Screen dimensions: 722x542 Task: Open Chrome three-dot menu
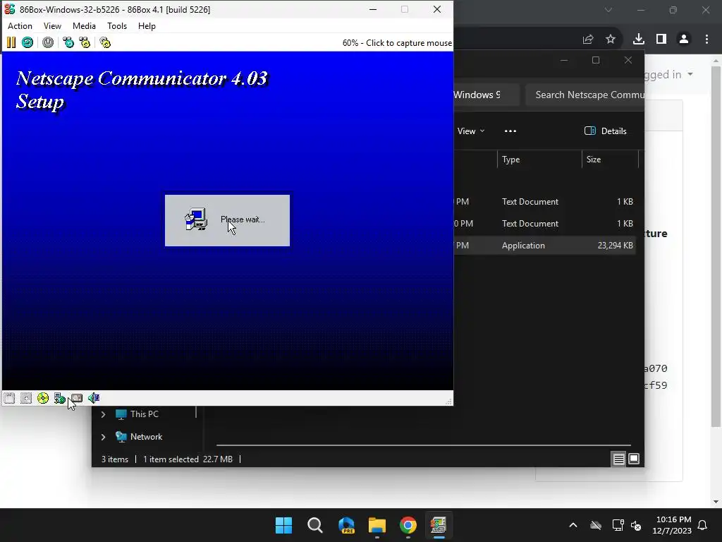coord(706,40)
